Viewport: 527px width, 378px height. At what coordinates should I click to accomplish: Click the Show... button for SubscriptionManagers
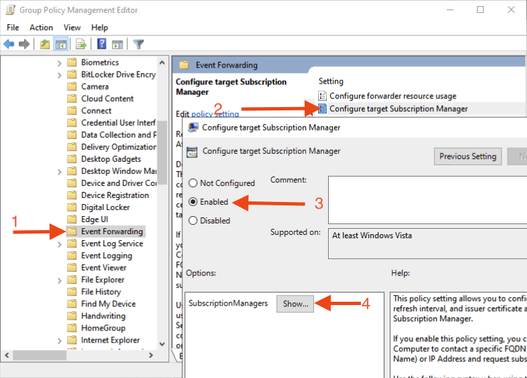(x=295, y=304)
